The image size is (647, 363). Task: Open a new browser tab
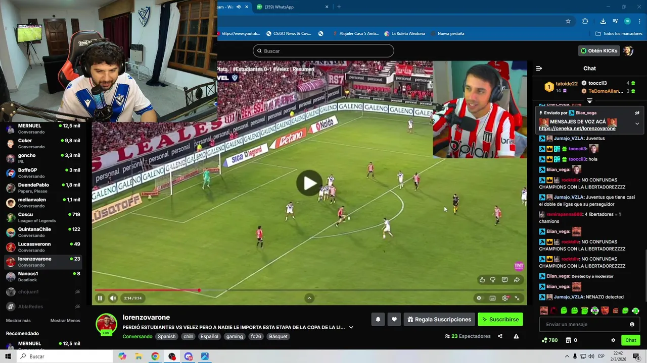(339, 7)
